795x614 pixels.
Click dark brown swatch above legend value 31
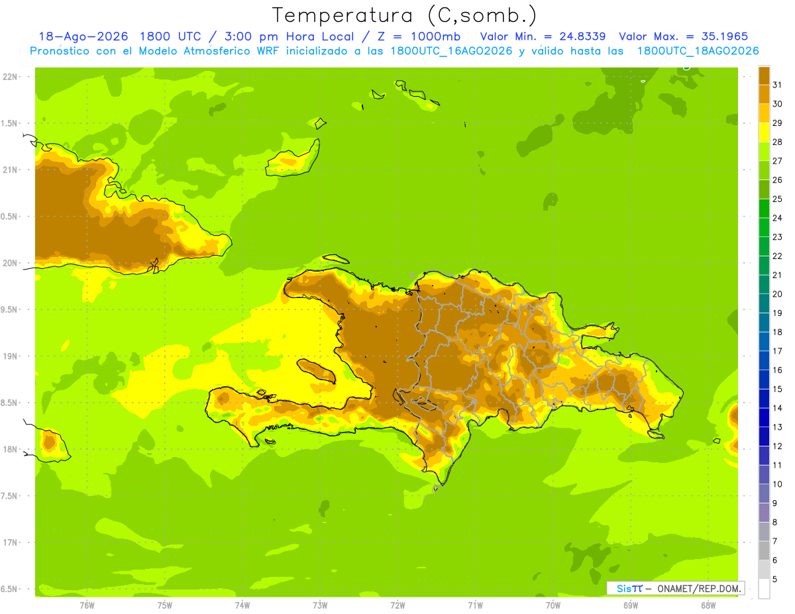765,76
